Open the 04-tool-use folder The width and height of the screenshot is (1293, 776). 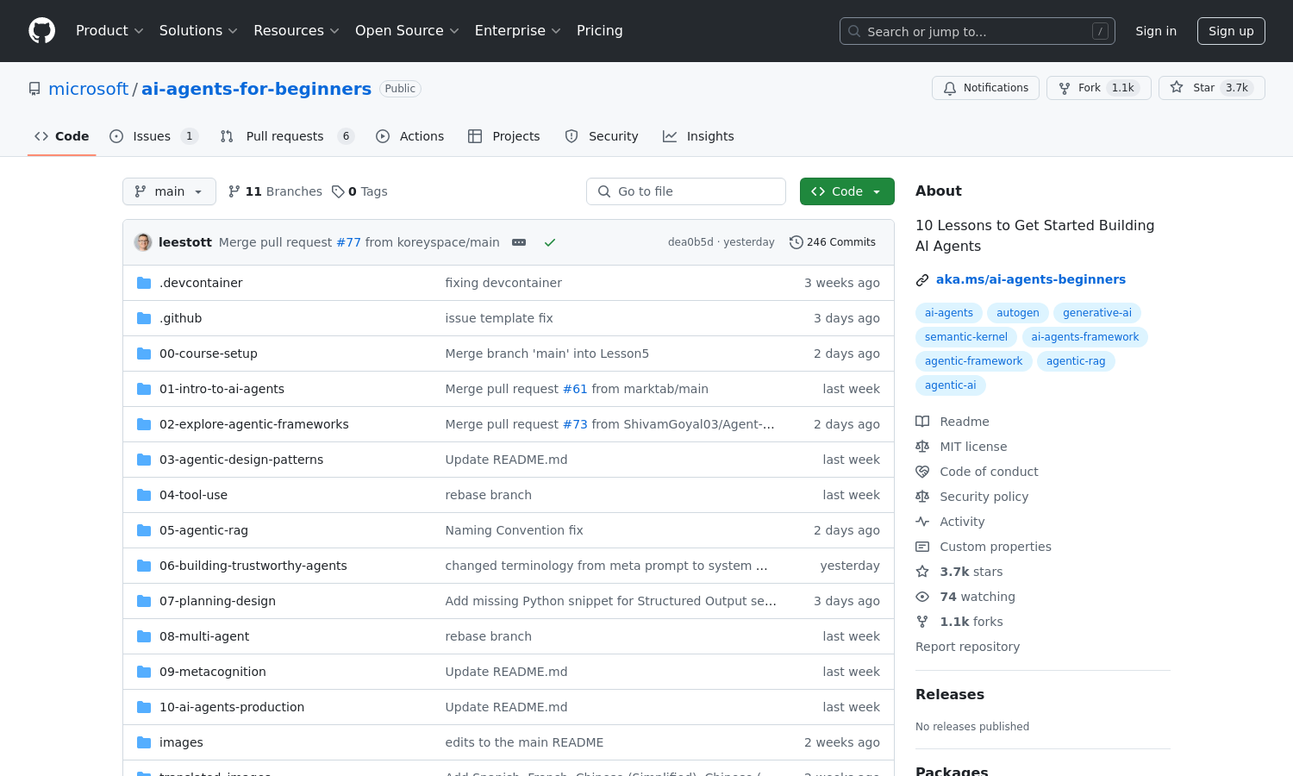point(193,495)
